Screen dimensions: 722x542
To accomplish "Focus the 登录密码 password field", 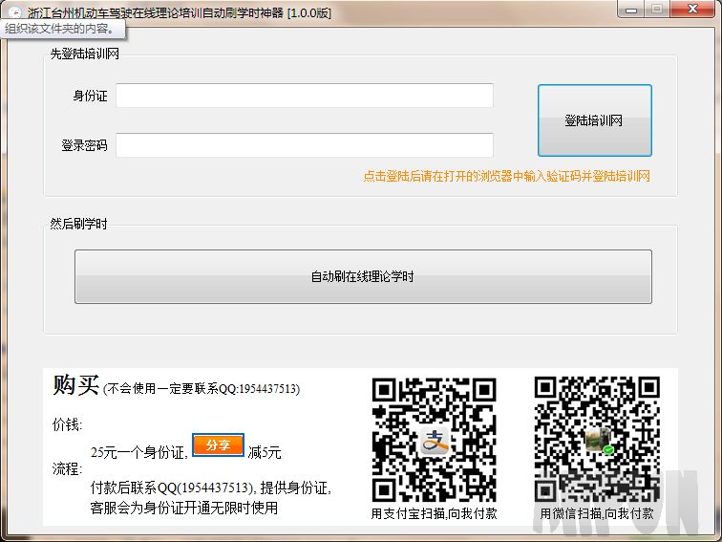I will (305, 145).
